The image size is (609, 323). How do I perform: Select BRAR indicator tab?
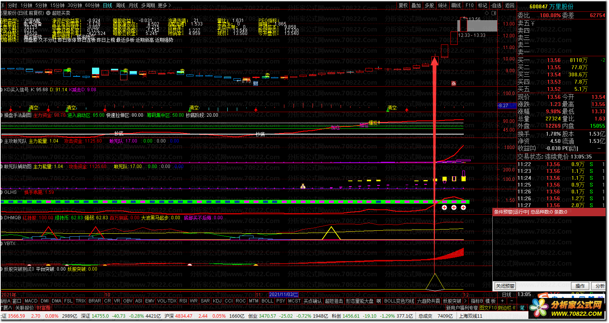(95, 301)
